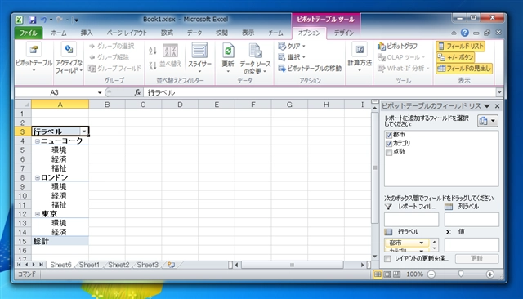
Task: Open the field list pane options arrow
Action: (x=487, y=106)
